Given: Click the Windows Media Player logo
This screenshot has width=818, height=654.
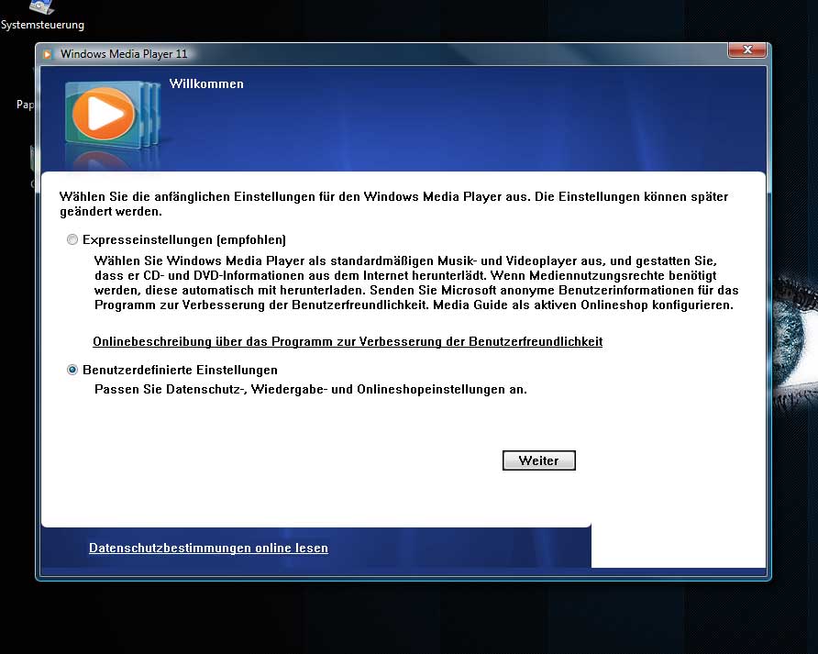Looking at the screenshot, I should [111, 115].
